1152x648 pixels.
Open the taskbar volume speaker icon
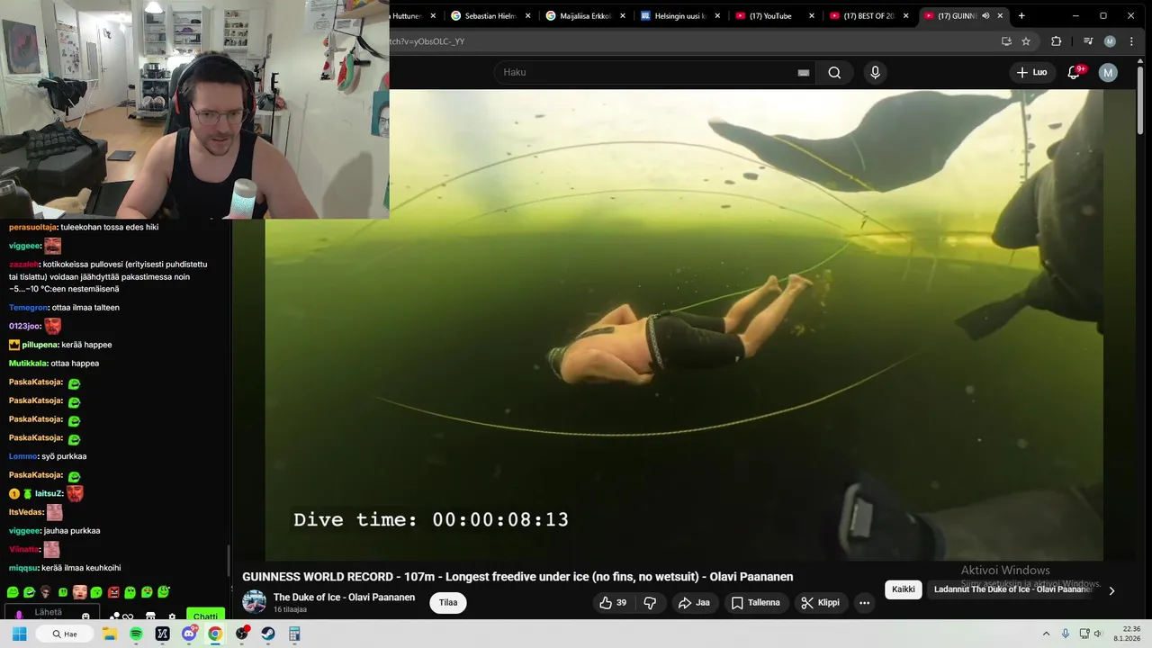coord(1098,634)
